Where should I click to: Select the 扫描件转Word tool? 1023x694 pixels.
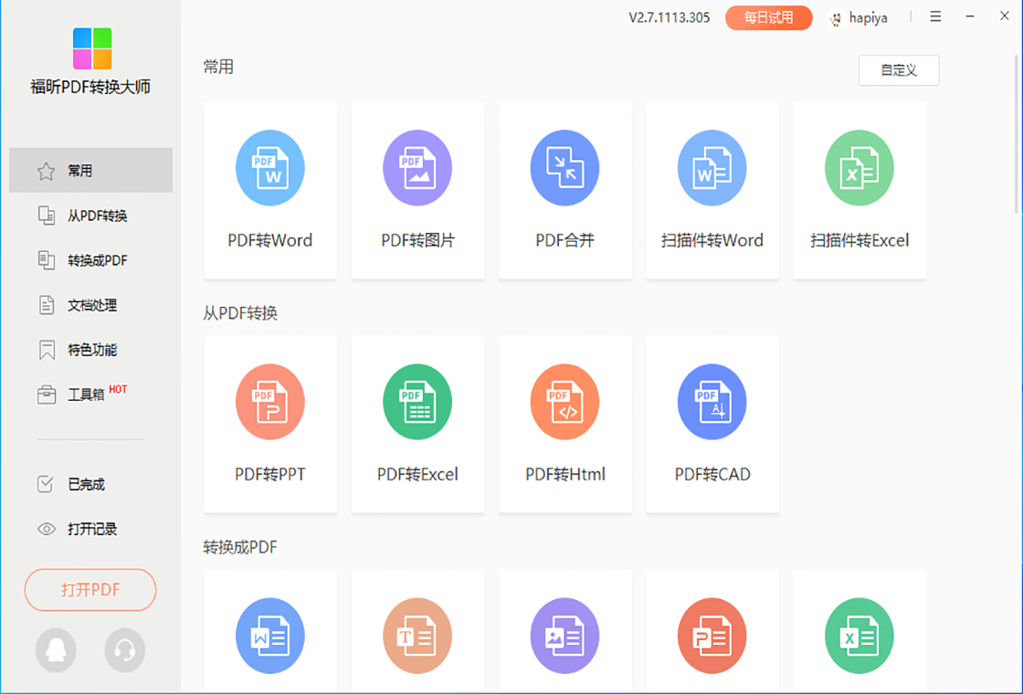(712, 191)
